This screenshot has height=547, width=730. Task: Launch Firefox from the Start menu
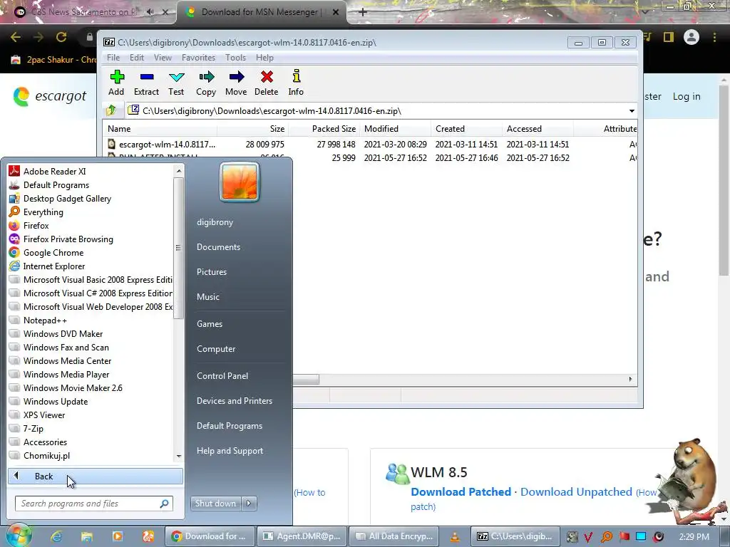pos(36,226)
